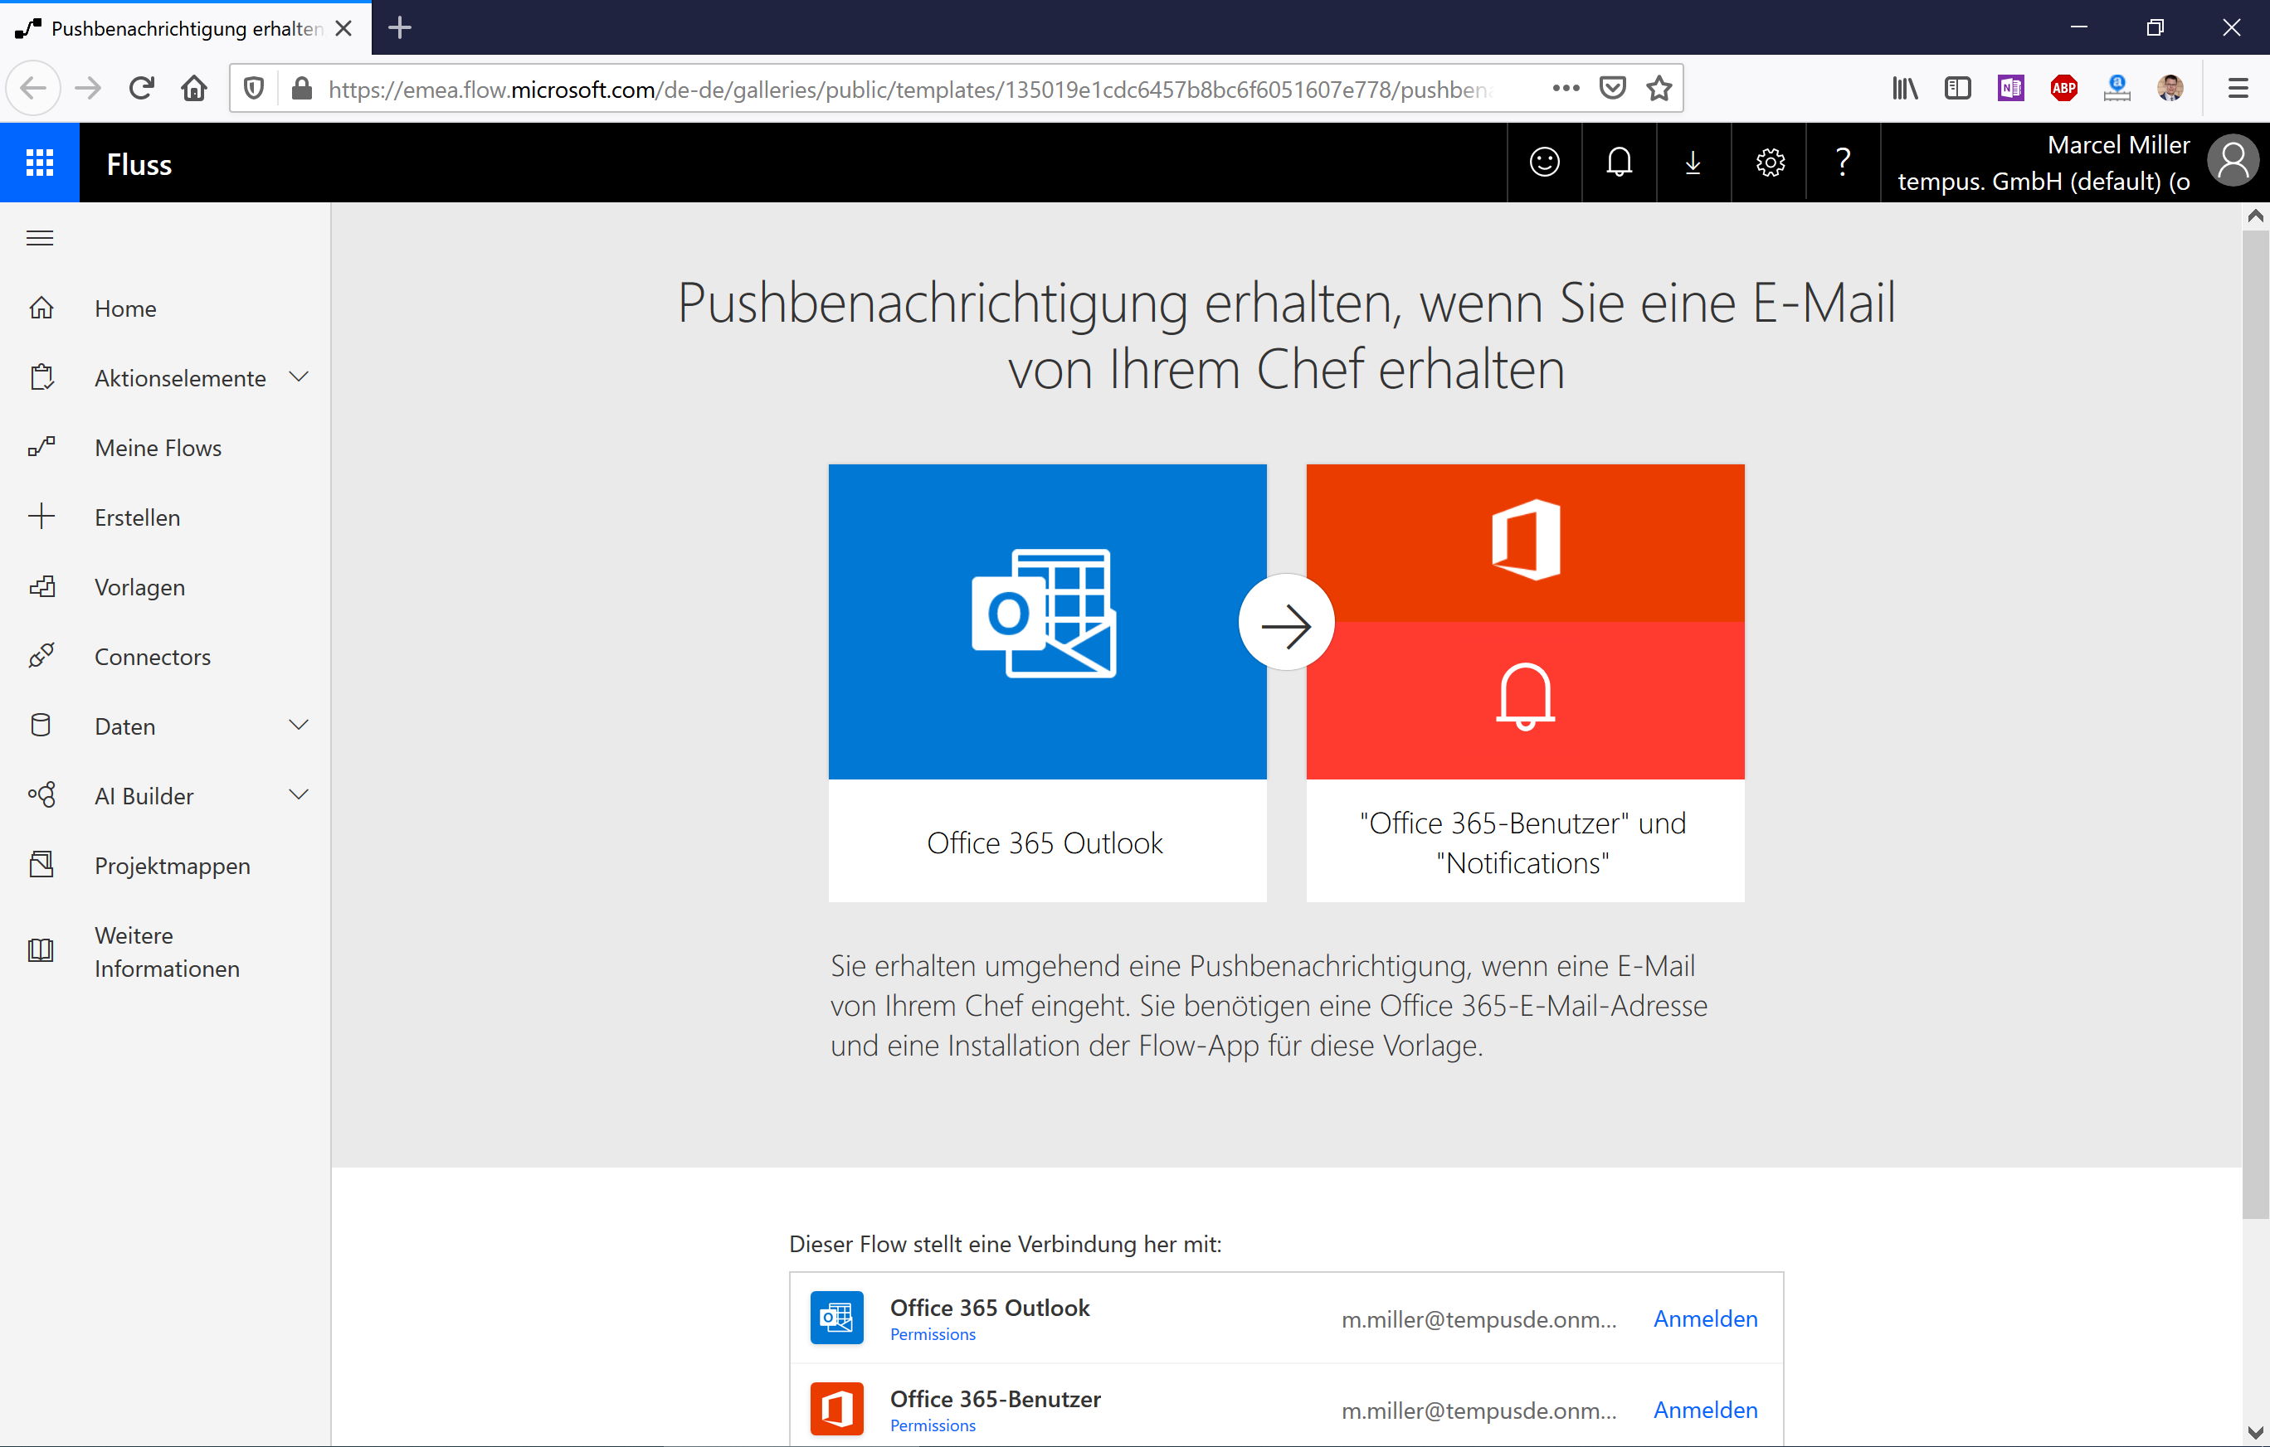Click the small Office 365 Outlook connection icon

[x=837, y=1318]
